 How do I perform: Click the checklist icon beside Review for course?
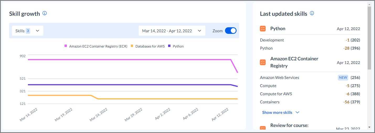pyautogui.click(x=263, y=128)
